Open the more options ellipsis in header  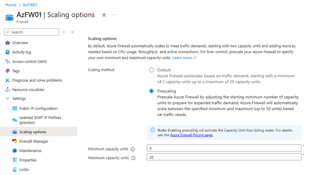(113, 15)
